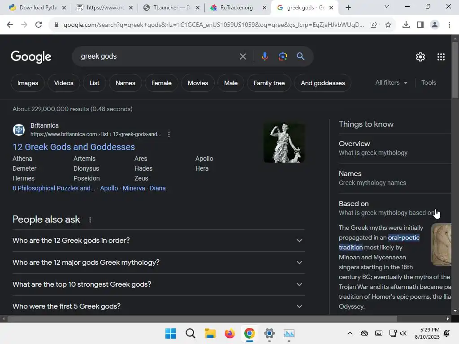Expand the Names mythology section

pos(395,178)
